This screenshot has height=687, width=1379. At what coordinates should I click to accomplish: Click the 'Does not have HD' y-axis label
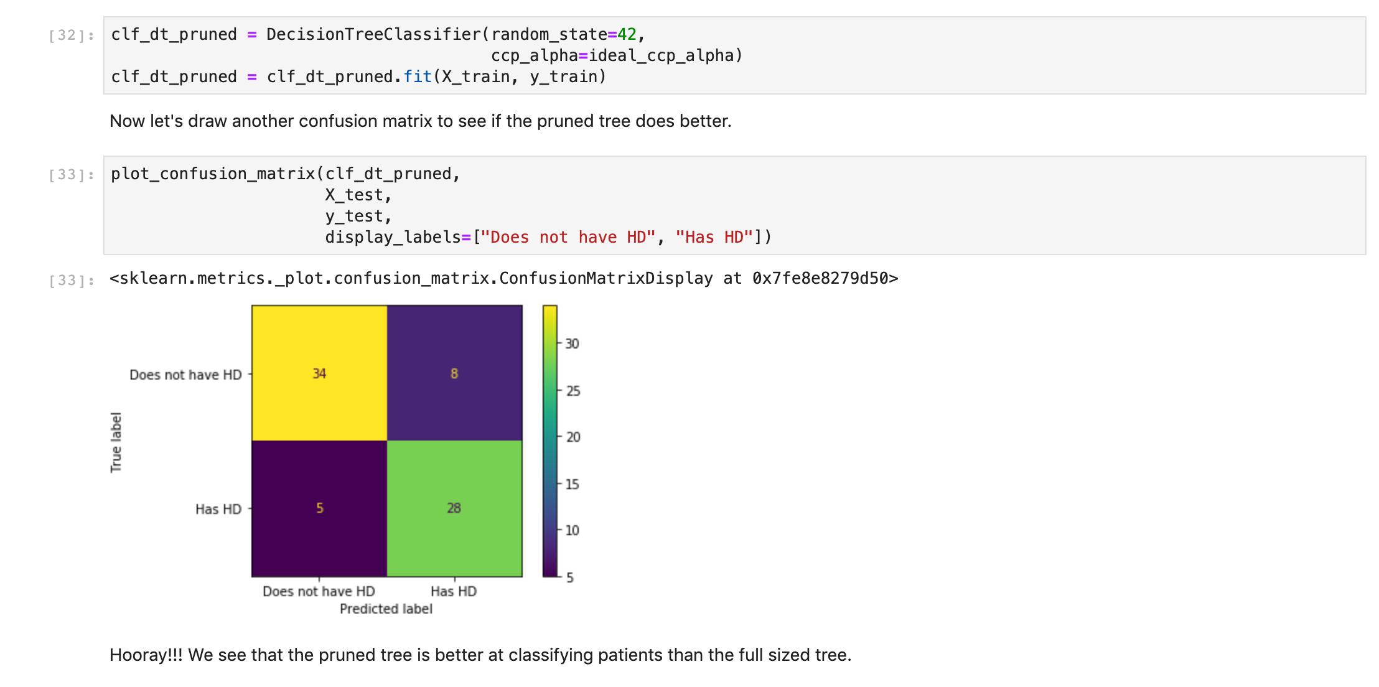(x=185, y=375)
